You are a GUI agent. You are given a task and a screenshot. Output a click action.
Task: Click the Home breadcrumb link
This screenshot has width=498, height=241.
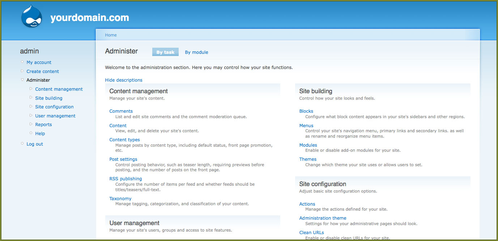pos(111,35)
